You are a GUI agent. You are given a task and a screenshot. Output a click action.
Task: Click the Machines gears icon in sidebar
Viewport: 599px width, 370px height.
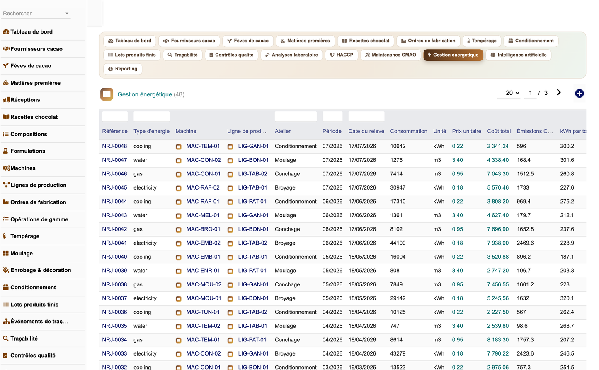point(6,168)
